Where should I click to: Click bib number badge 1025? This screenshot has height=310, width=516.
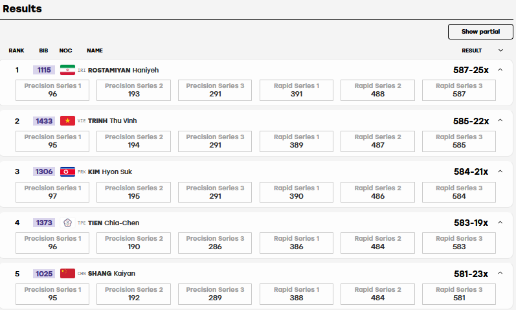pos(44,274)
